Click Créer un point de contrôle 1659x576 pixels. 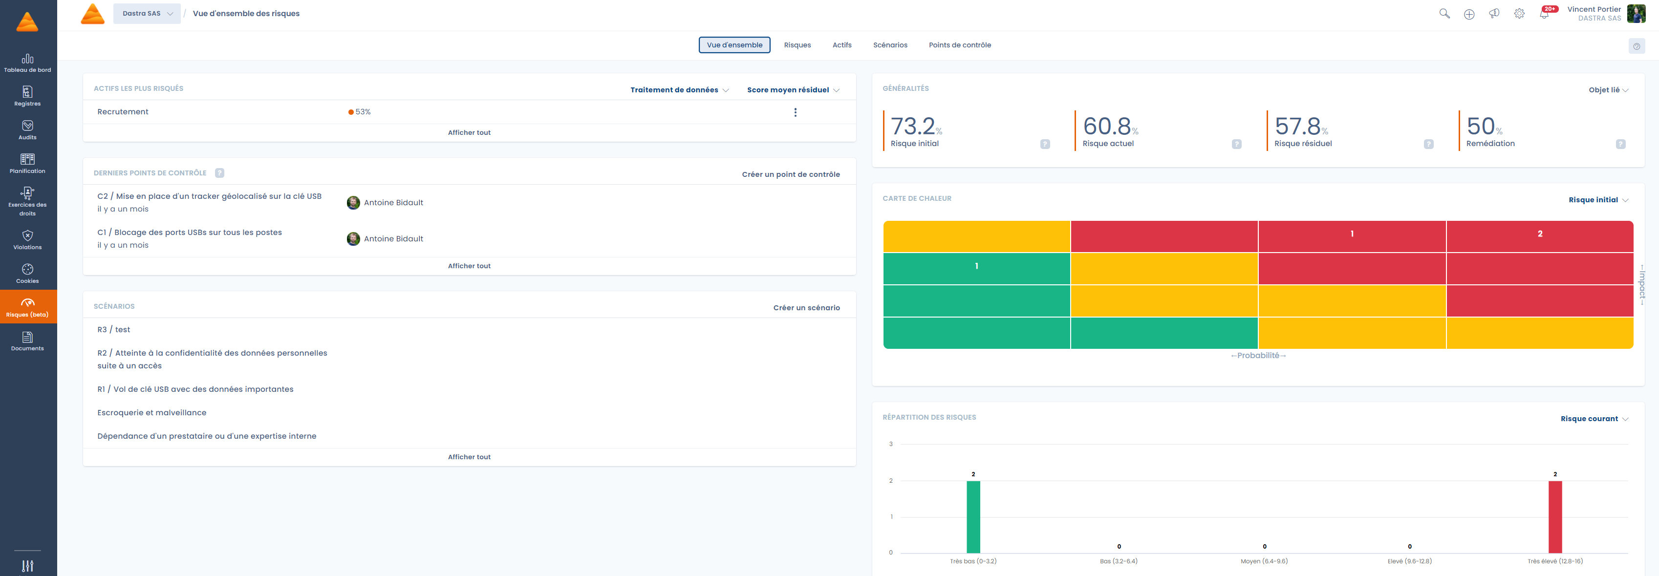(790, 174)
